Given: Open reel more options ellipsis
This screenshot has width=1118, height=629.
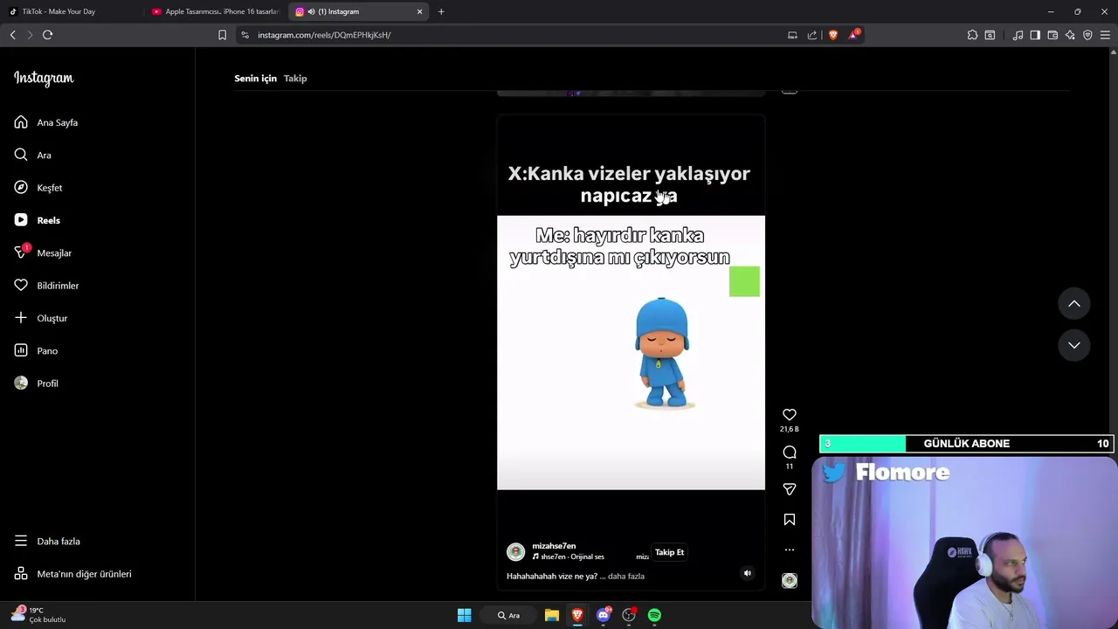Looking at the screenshot, I should tap(790, 550).
